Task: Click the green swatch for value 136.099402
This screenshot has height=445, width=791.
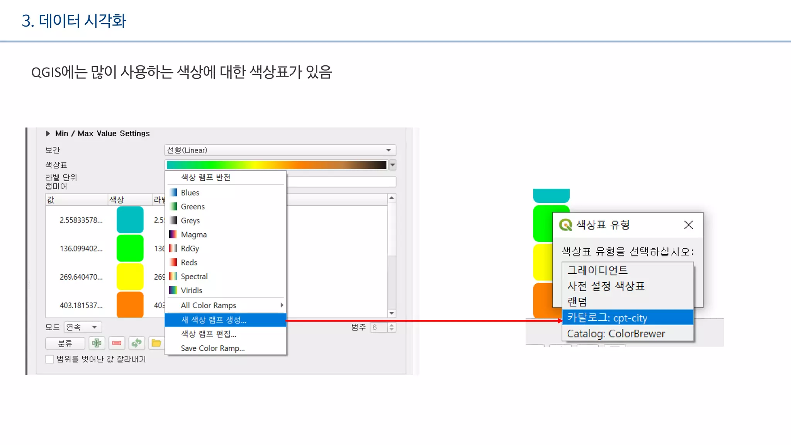Action: coord(130,248)
